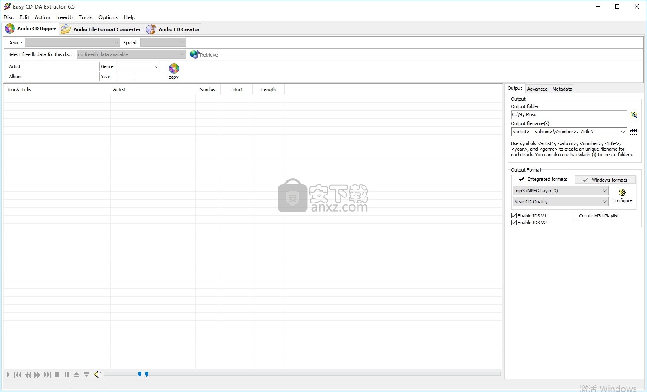
Task: Open the Audio File Format Converter tab
Action: [101, 29]
